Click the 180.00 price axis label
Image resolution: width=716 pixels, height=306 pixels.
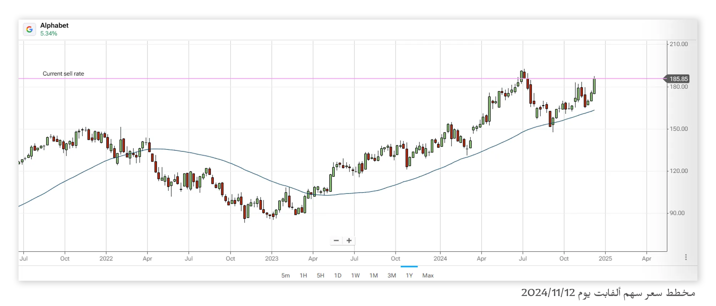pos(679,87)
